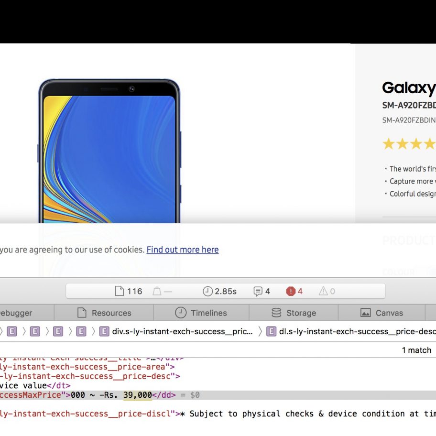The width and height of the screenshot is (436, 436).
Task: Click the Canvas tab image icon
Action: [365, 313]
